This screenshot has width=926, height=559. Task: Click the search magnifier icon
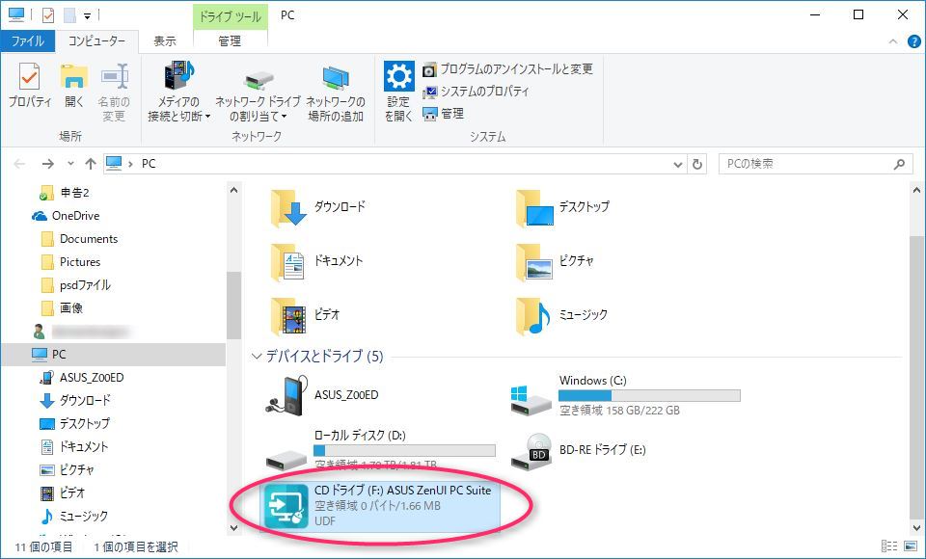(x=899, y=164)
